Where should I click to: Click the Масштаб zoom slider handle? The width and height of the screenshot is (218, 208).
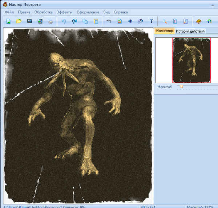click(x=181, y=87)
